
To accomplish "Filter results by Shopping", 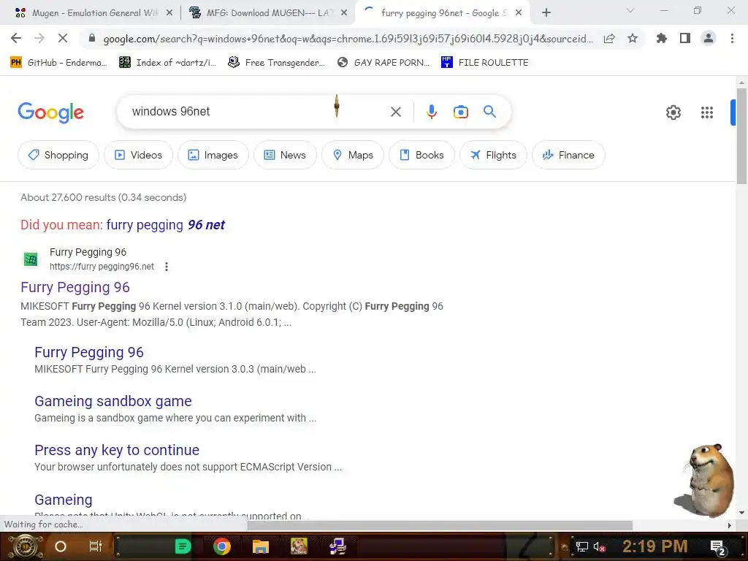I will [x=58, y=155].
